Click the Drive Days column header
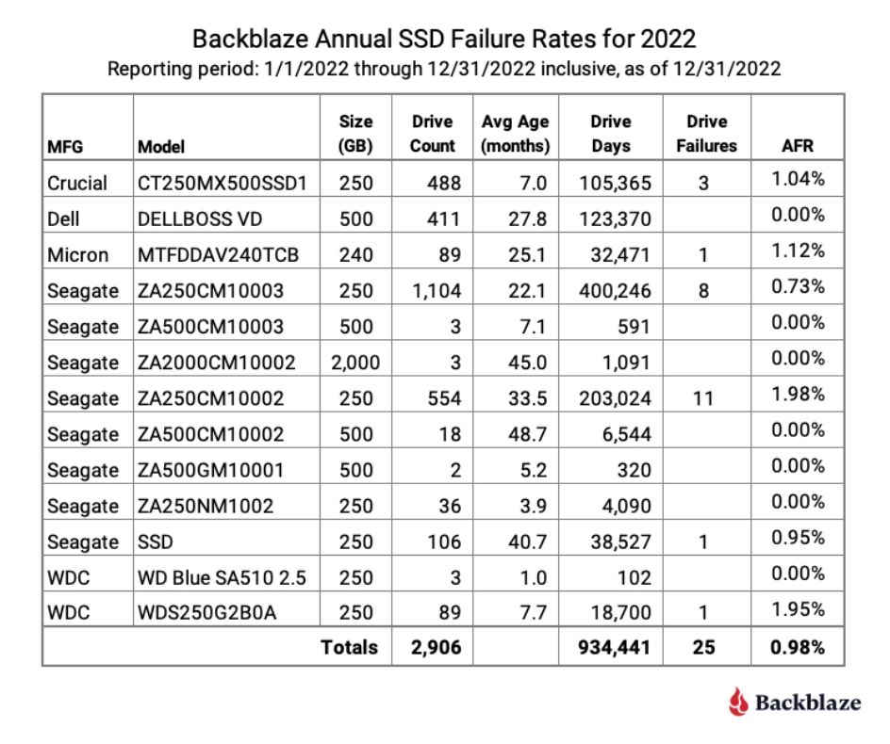Viewport: 890px width, 744px height. click(610, 132)
